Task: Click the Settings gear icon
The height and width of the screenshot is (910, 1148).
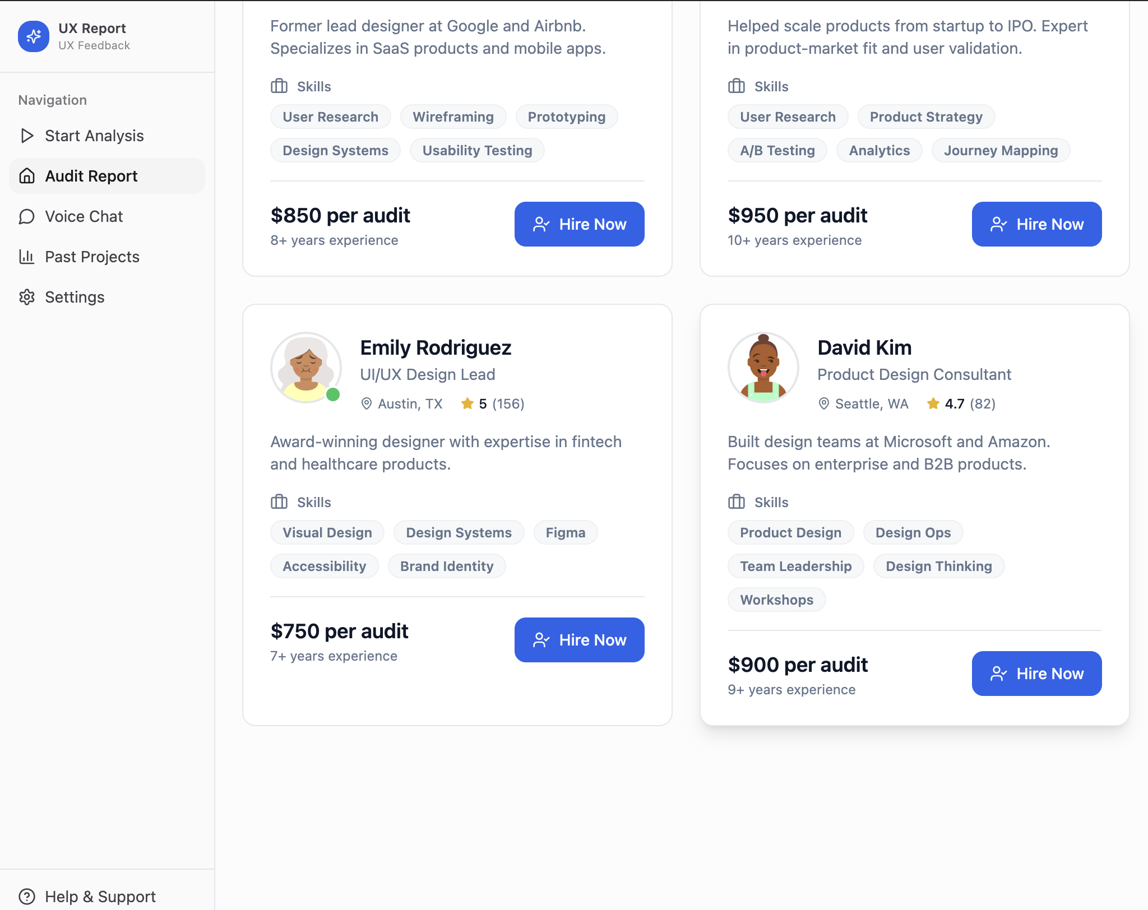Action: coord(26,297)
